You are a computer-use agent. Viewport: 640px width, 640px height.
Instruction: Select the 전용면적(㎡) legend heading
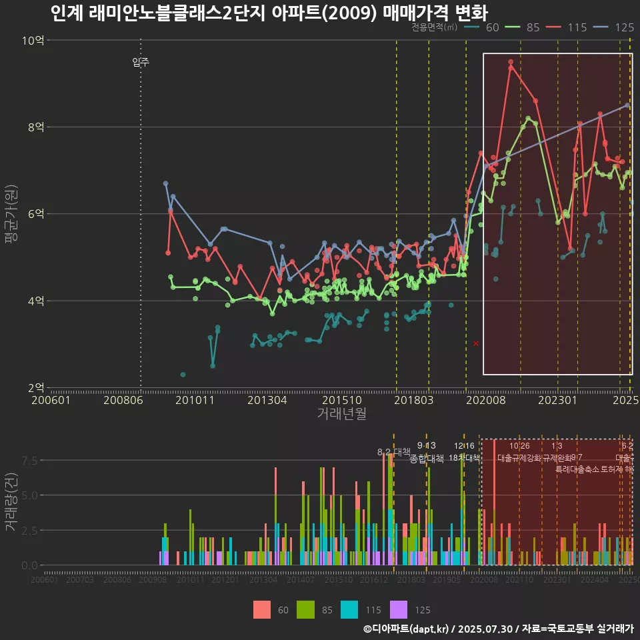(x=434, y=27)
